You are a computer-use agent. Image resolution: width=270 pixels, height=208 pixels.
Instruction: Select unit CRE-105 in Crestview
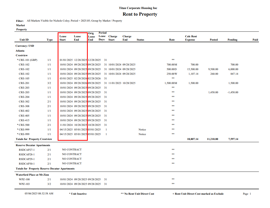point(24,79)
